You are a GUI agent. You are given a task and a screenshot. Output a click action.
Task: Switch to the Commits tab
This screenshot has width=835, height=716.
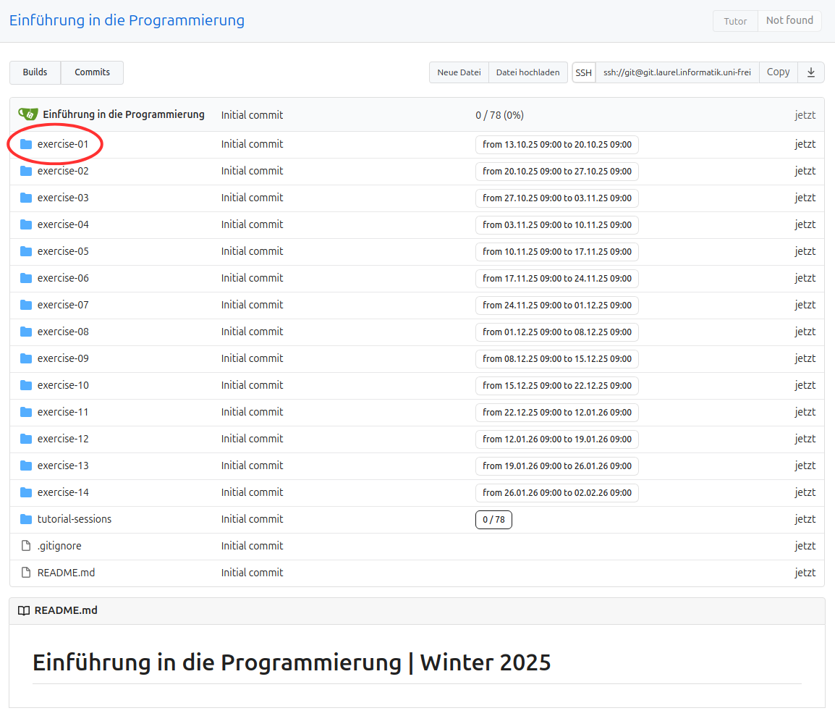92,72
